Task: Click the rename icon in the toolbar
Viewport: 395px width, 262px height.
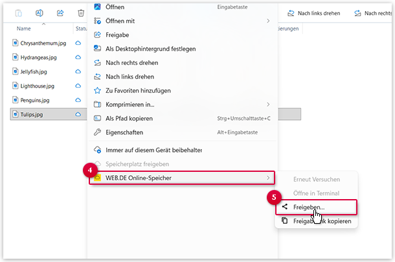Action: [39, 13]
